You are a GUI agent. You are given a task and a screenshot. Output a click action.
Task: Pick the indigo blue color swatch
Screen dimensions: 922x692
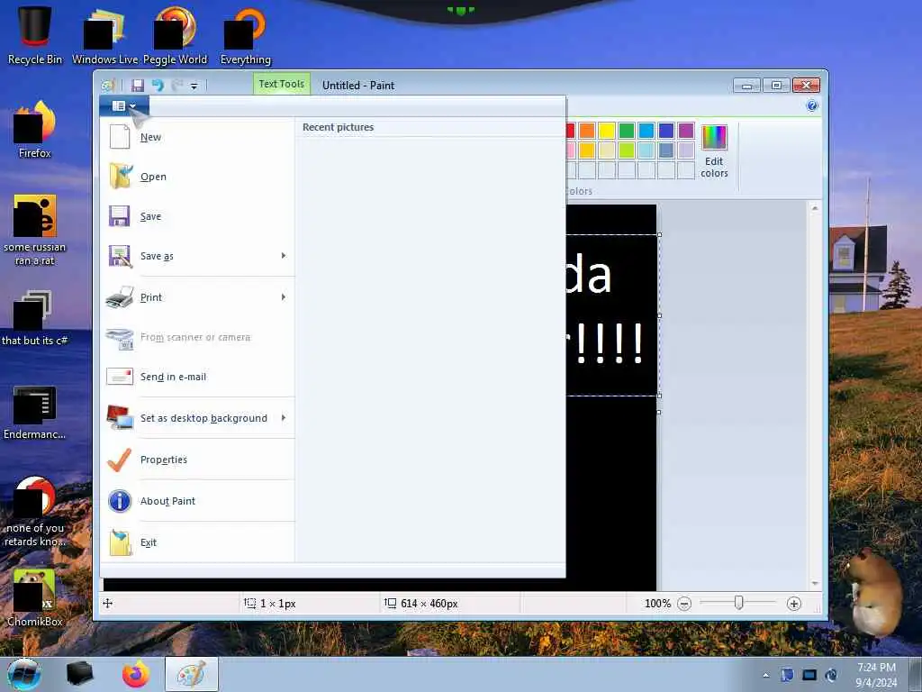point(666,131)
